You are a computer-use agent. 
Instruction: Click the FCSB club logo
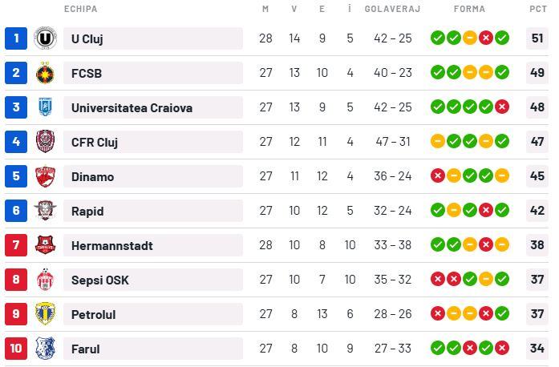(46, 73)
